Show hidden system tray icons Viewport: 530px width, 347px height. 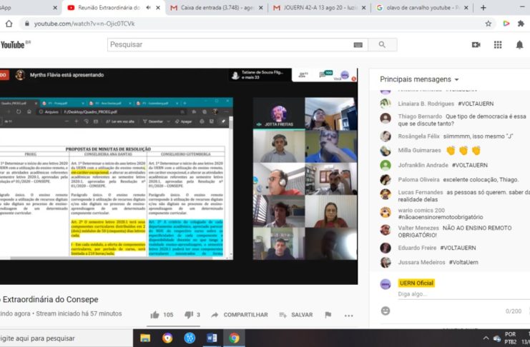click(x=485, y=338)
